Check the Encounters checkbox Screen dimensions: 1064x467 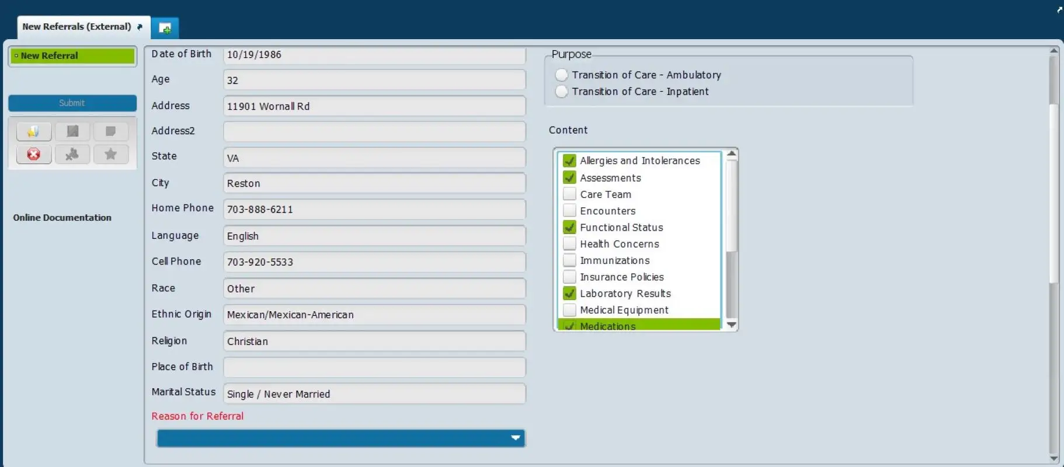(569, 210)
